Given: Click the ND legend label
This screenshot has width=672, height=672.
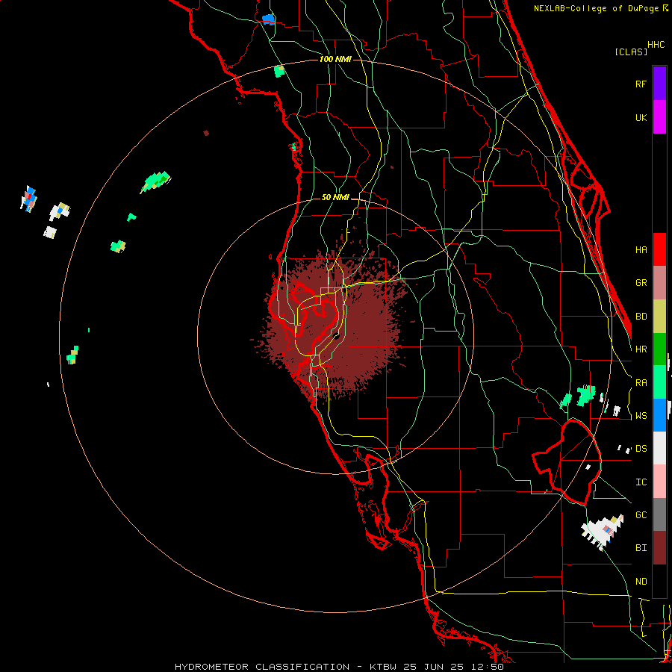Looking at the screenshot, I should (641, 582).
